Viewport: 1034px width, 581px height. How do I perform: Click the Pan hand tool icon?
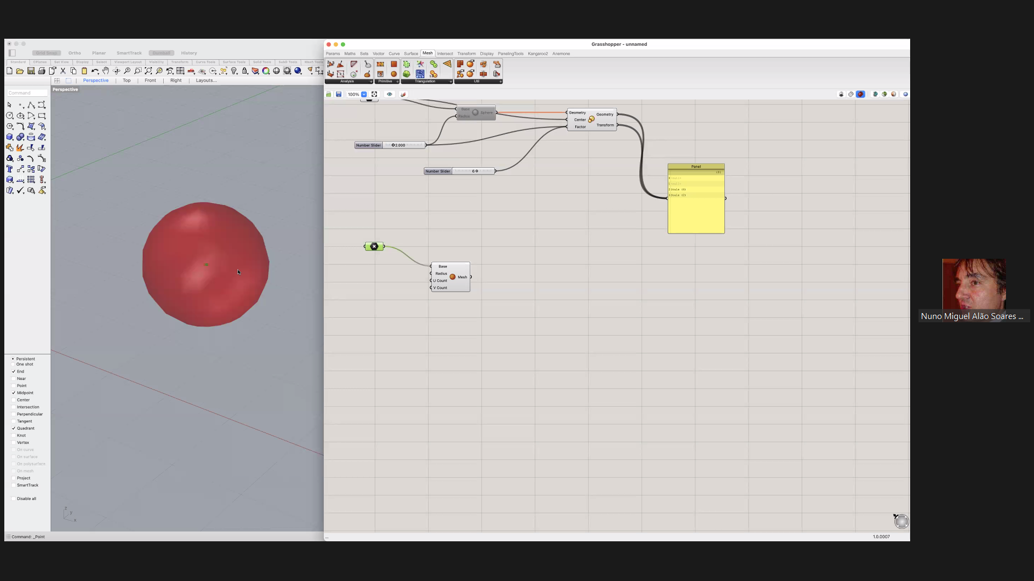106,71
